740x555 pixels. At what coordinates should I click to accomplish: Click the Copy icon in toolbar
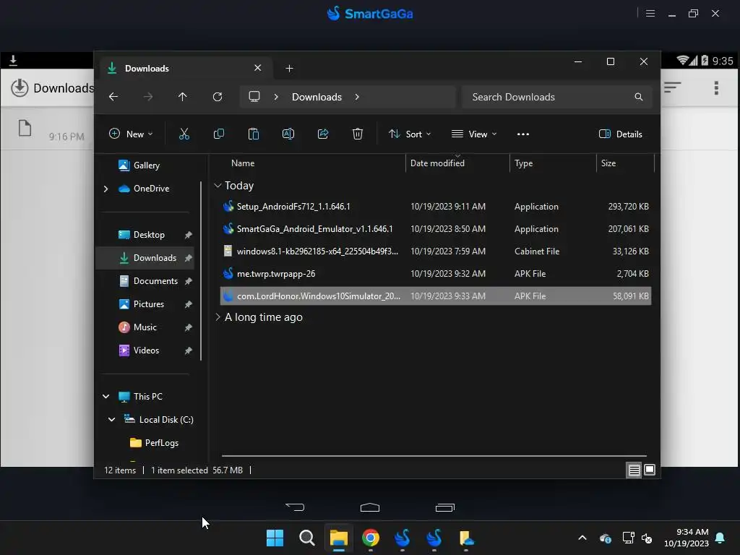[219, 134]
